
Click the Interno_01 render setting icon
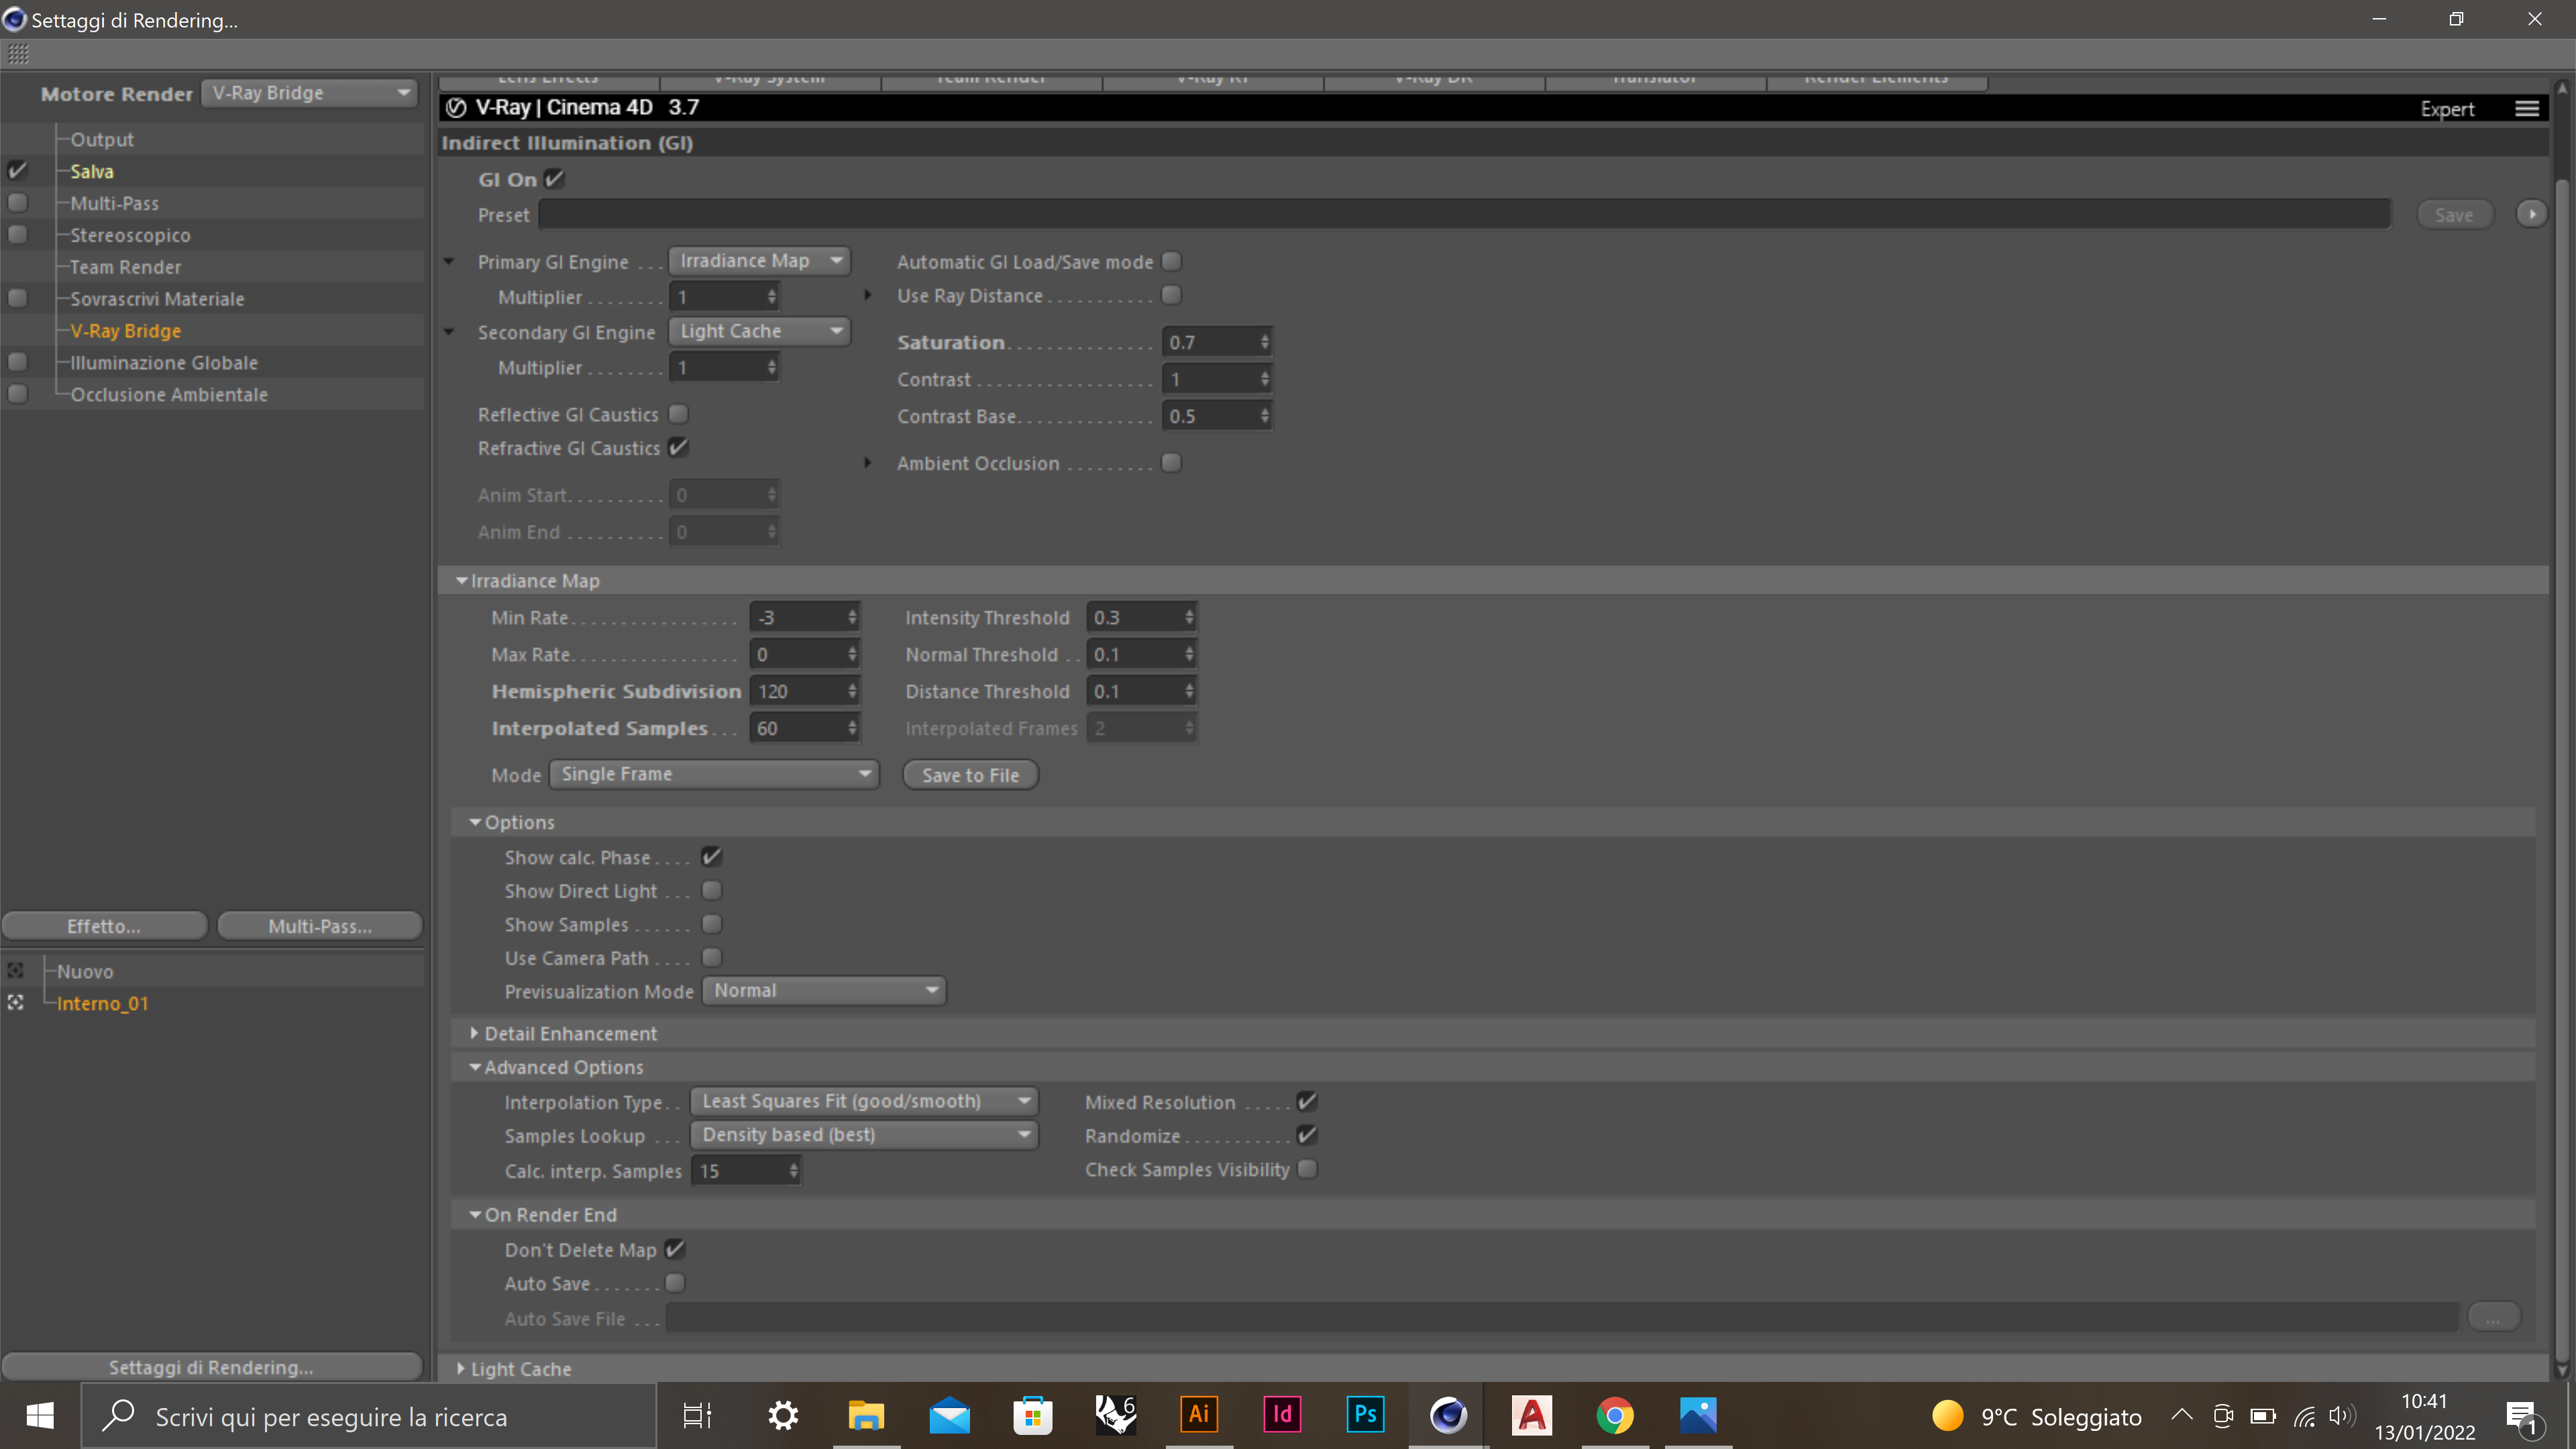pos(16,1003)
